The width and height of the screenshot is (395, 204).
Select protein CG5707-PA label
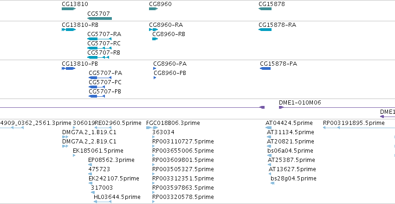(105, 73)
